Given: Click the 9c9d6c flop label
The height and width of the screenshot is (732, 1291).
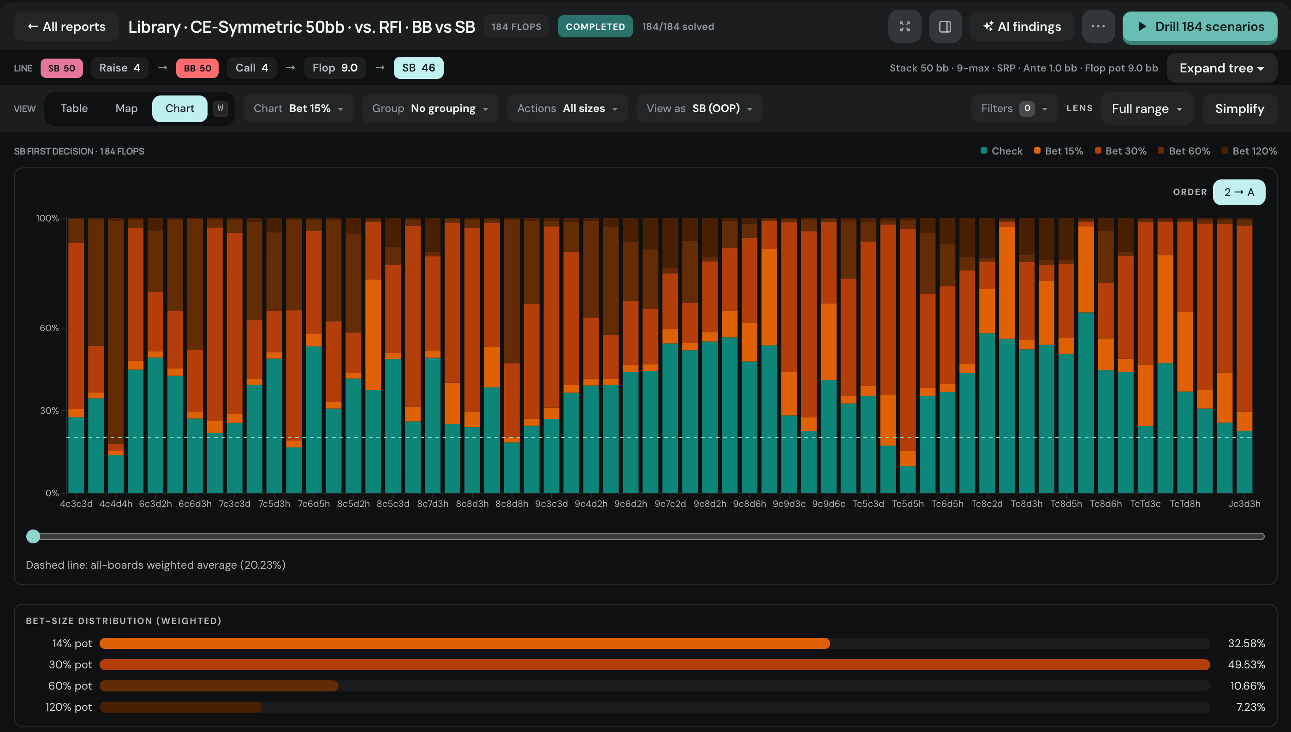Looking at the screenshot, I should point(828,504).
